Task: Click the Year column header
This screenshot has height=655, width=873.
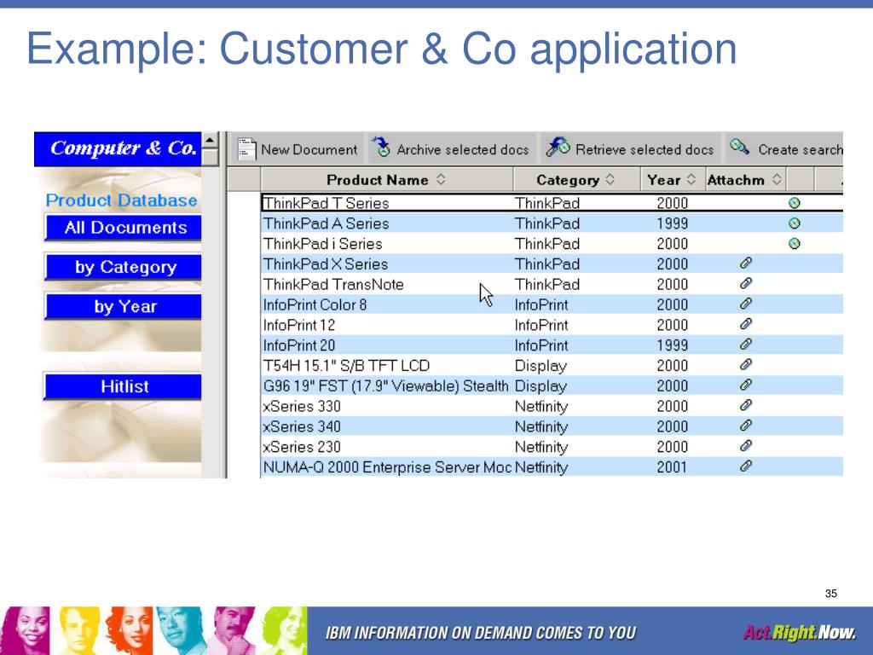Action: pyautogui.click(x=674, y=179)
